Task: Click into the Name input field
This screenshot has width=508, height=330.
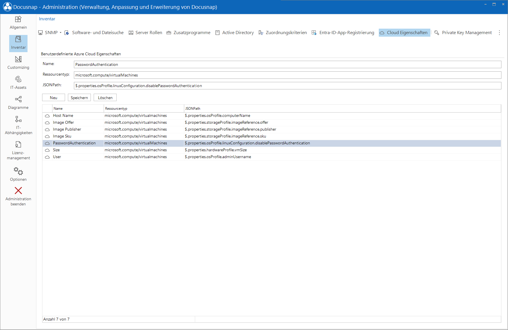Action: 287,64
